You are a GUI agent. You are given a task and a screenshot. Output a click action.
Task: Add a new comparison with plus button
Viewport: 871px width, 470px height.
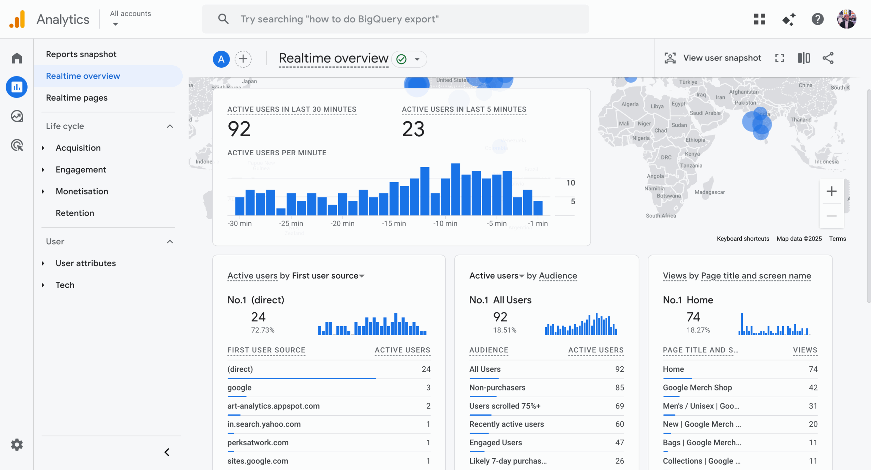(x=243, y=59)
